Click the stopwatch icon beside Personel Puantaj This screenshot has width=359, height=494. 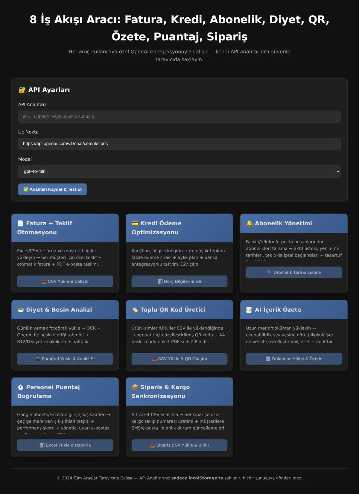(20, 387)
